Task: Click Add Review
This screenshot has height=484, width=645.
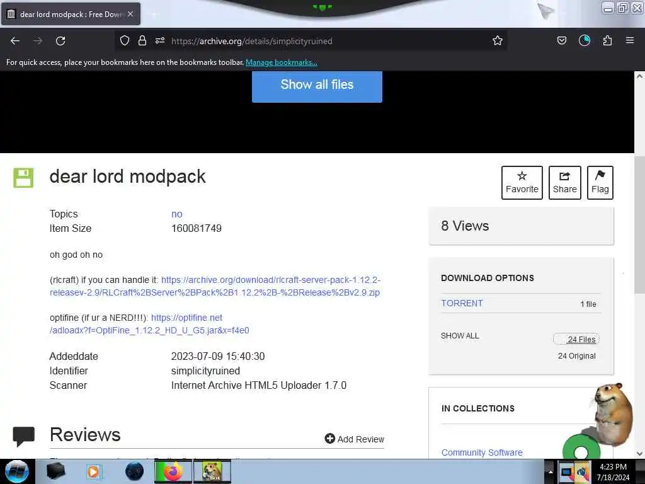Action: [354, 439]
